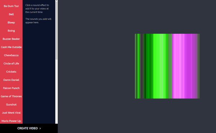Screen dimensions: 216x133
Task: Add Buzzer Beater sound to video
Action: 11,39
